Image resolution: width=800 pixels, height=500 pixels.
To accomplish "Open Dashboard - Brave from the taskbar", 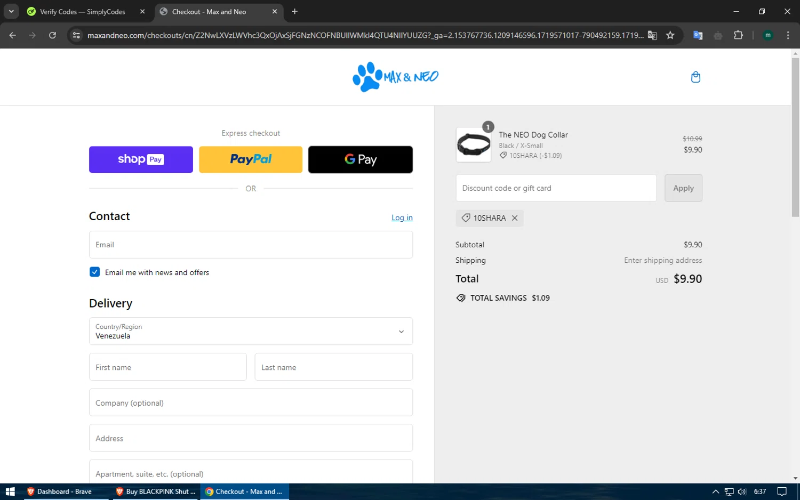I will 65,491.
